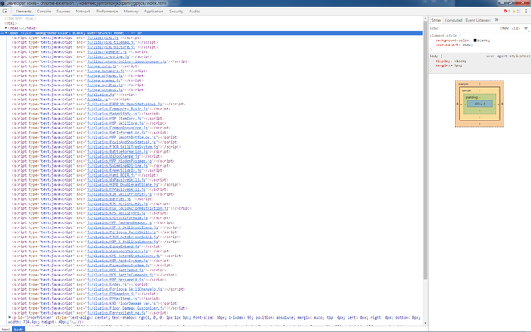Click the box model content size value
Screen dimensions: 531x332
click(480, 104)
